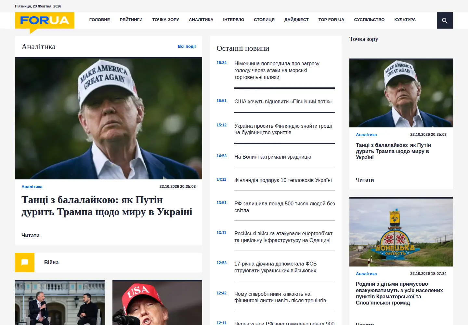Screen dimensions: 468x325
Task: Click the Останні новини heading
Action: tap(243, 48)
